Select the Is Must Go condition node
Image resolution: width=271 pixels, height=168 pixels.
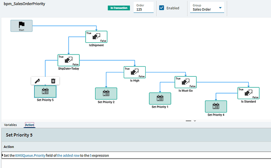[x=186, y=82]
